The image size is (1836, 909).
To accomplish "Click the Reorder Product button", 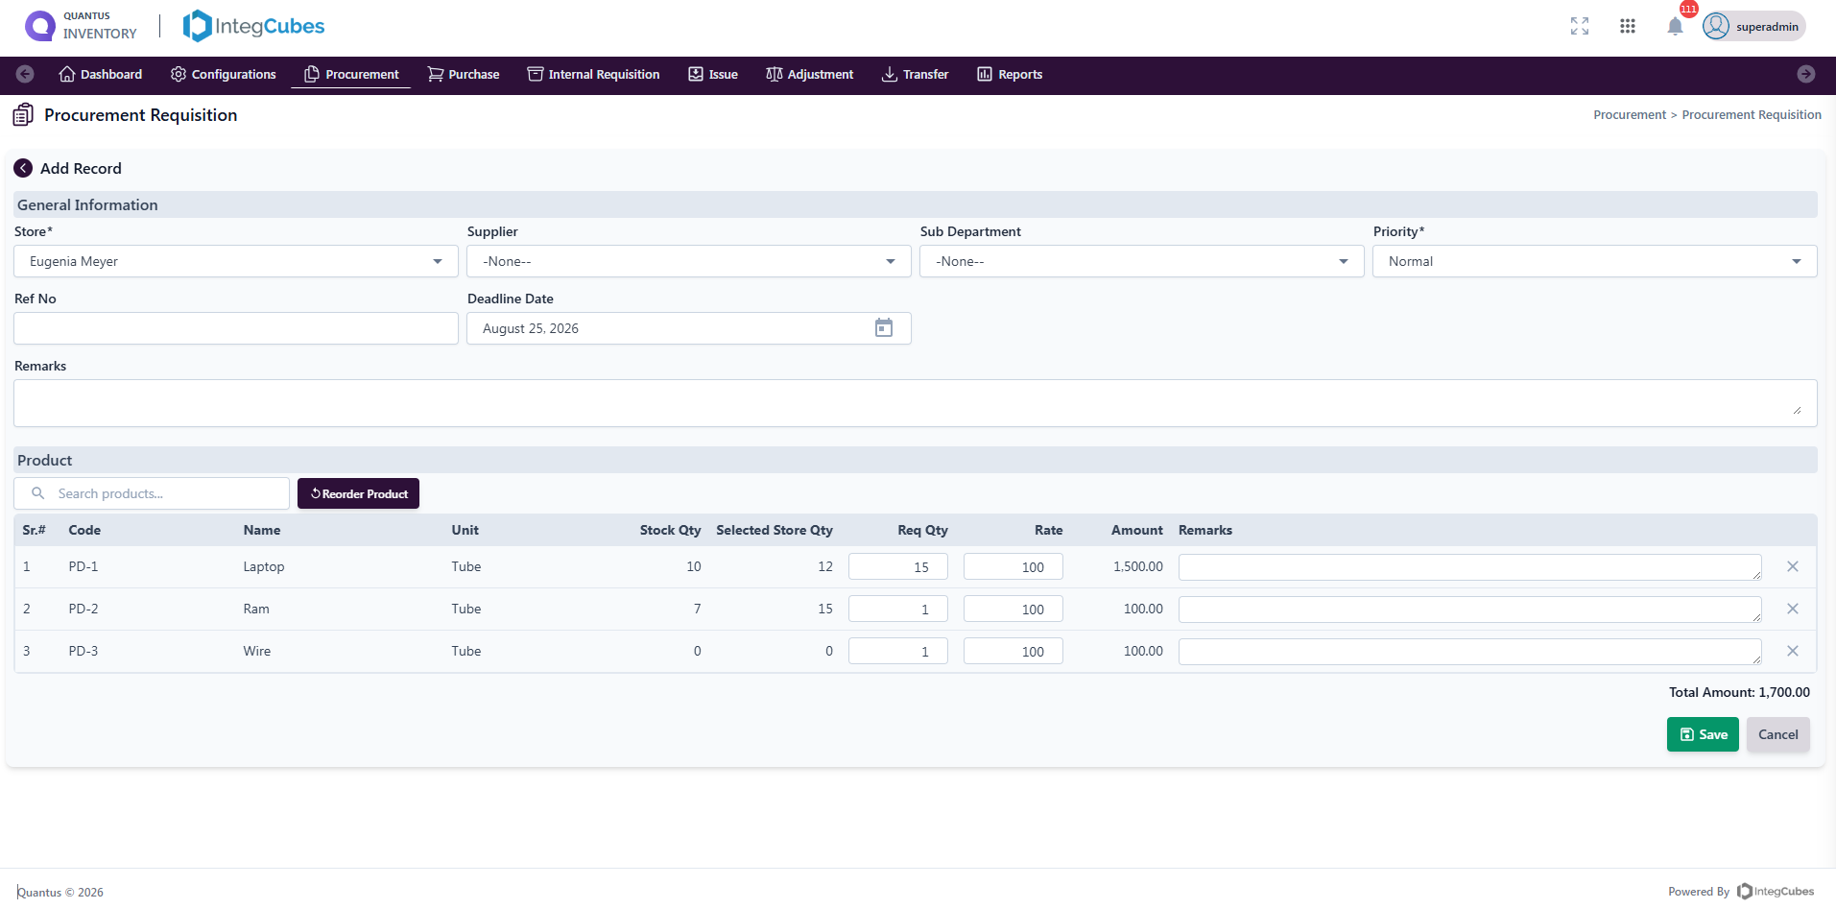I will pyautogui.click(x=358, y=493).
